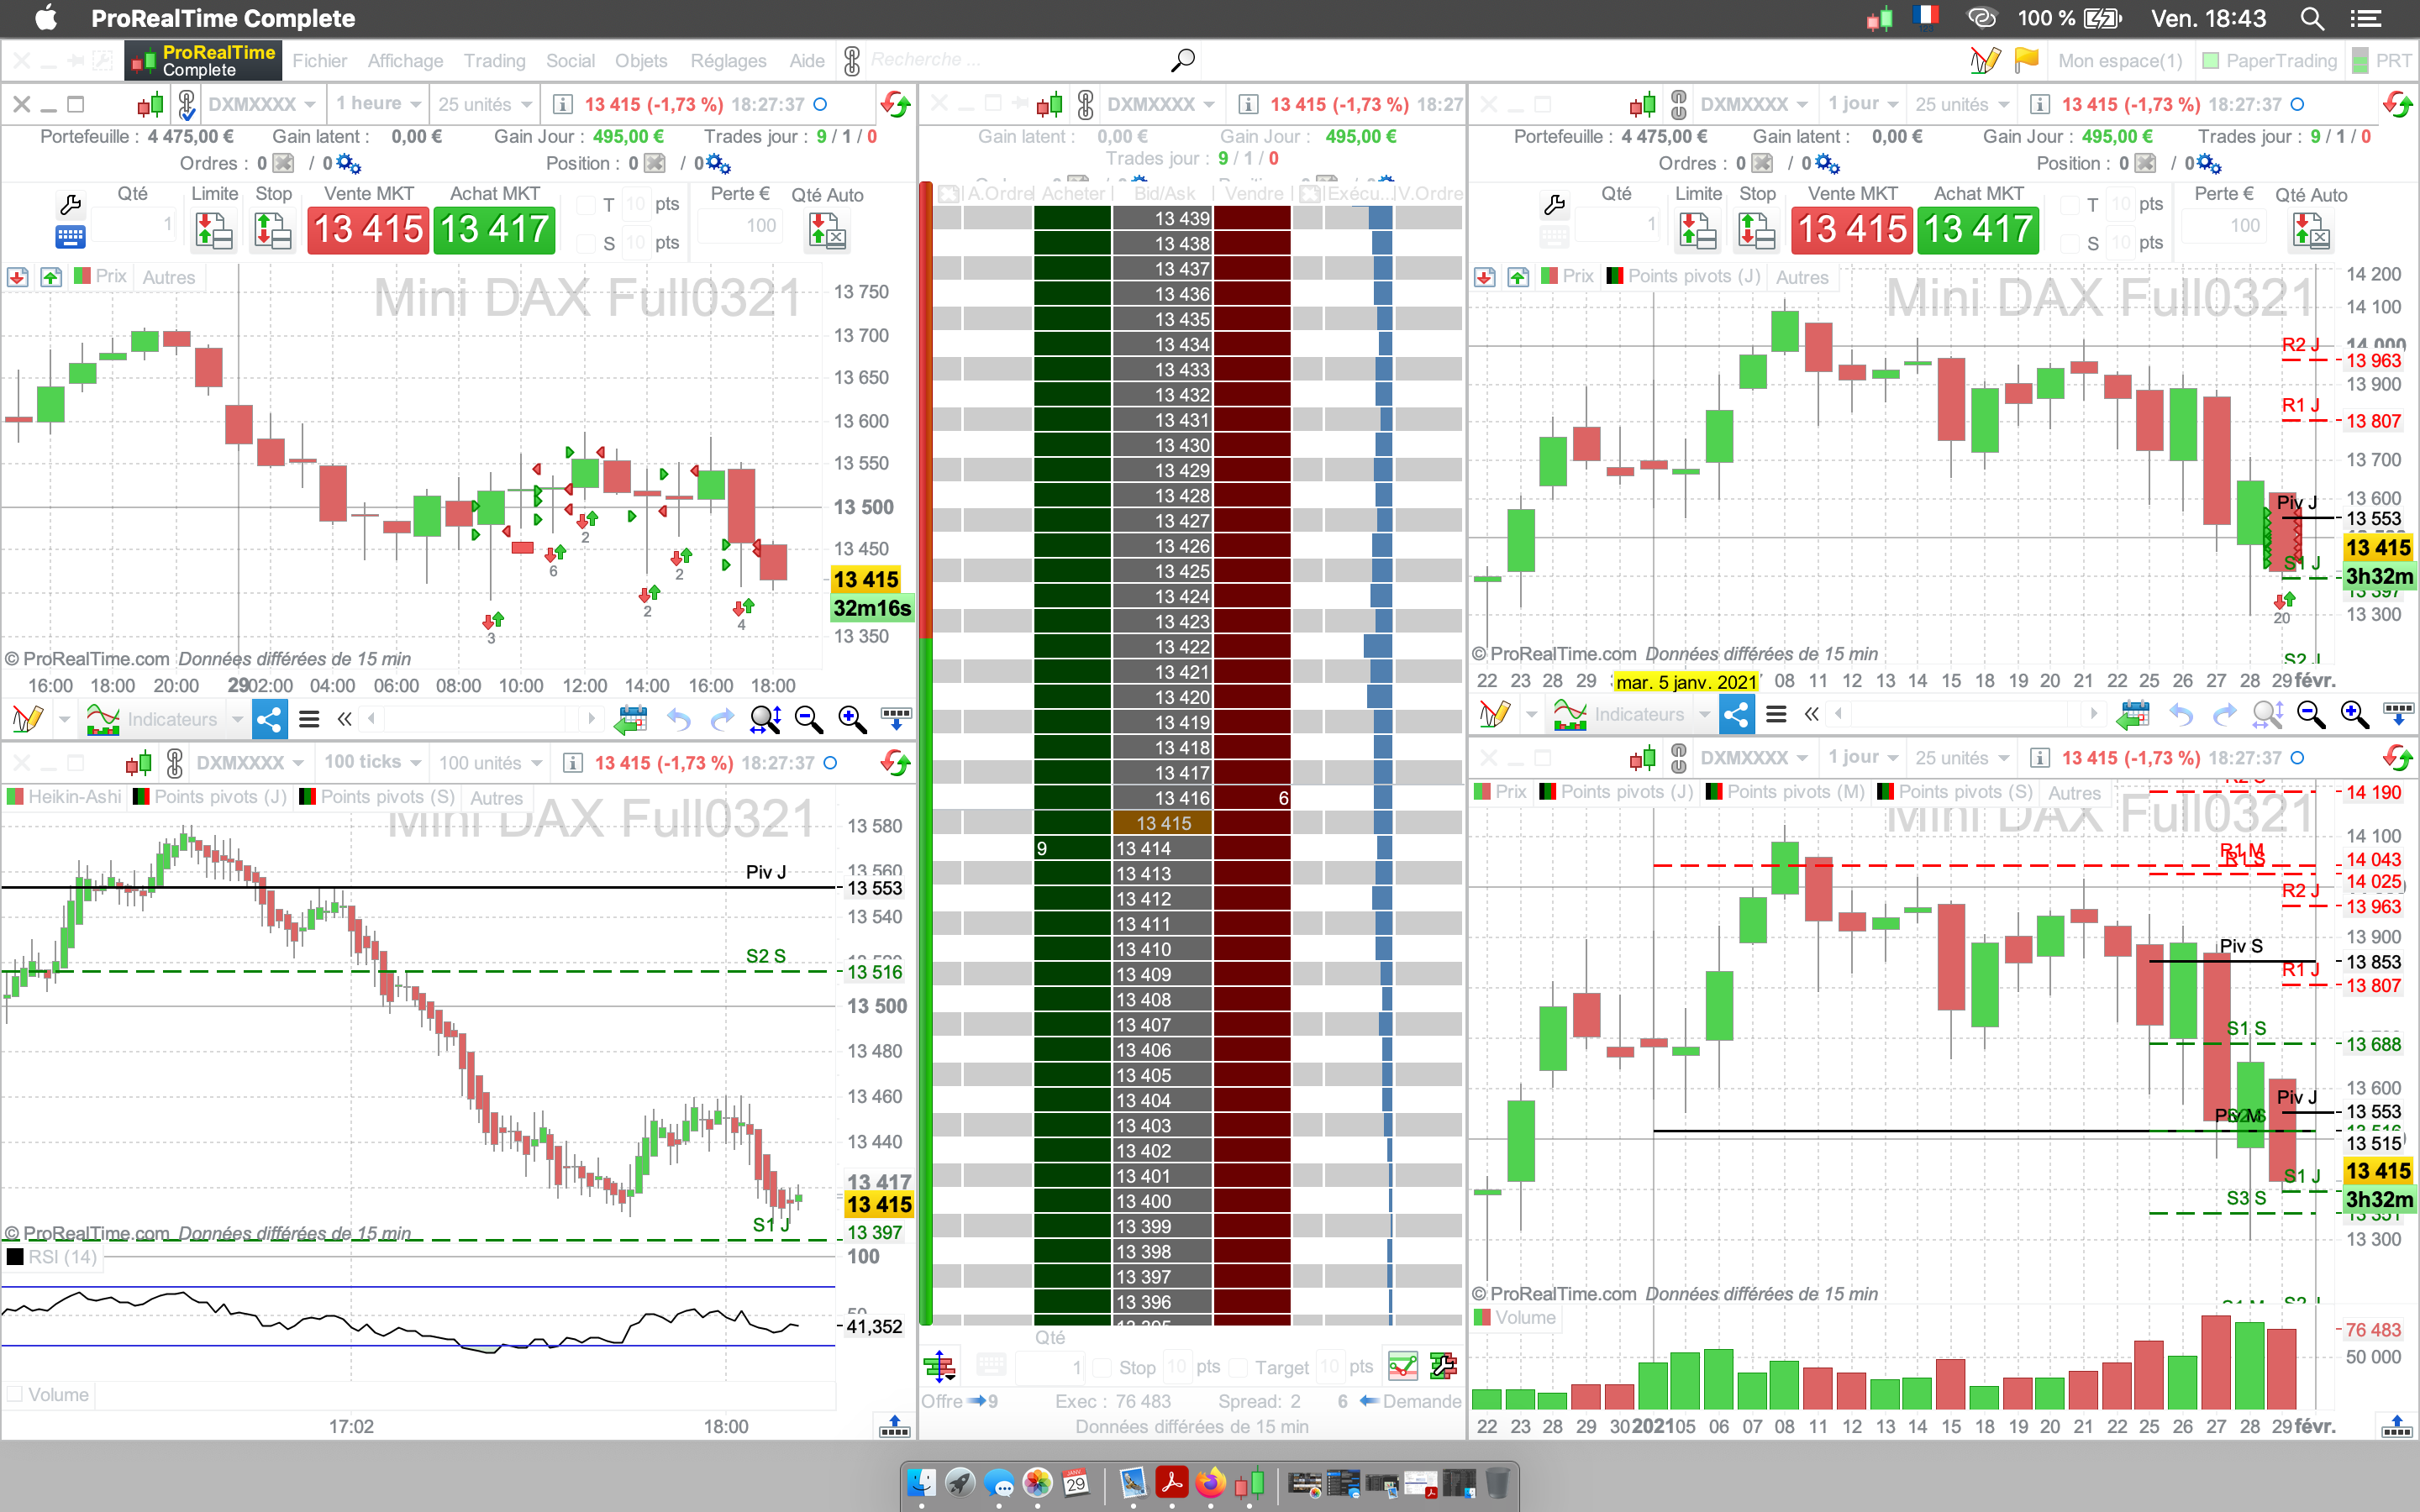Enable the Stop checkbox in order book

pyautogui.click(x=1102, y=1367)
